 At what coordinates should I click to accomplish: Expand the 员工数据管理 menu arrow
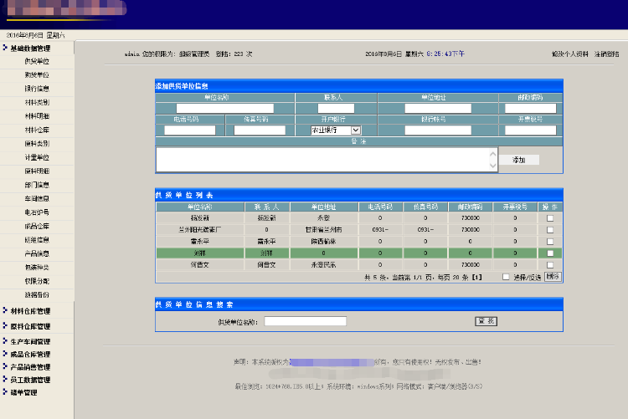point(5,379)
